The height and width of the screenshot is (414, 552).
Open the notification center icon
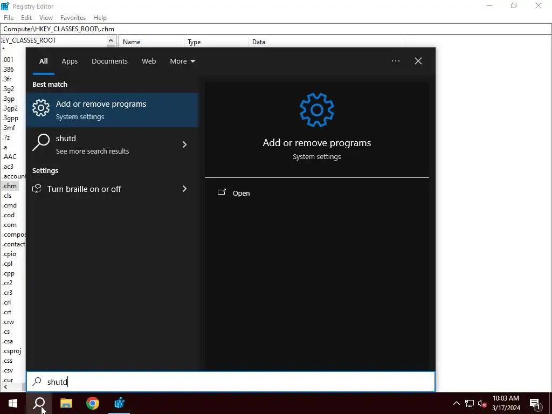coord(535,404)
